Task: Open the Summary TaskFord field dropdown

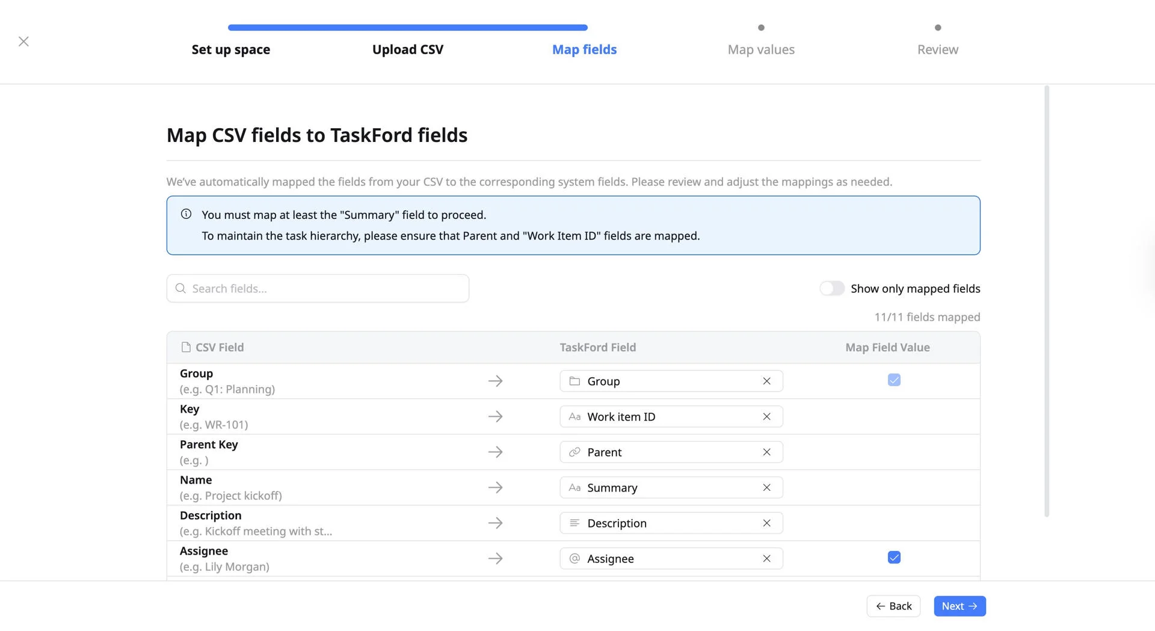Action: [671, 488]
